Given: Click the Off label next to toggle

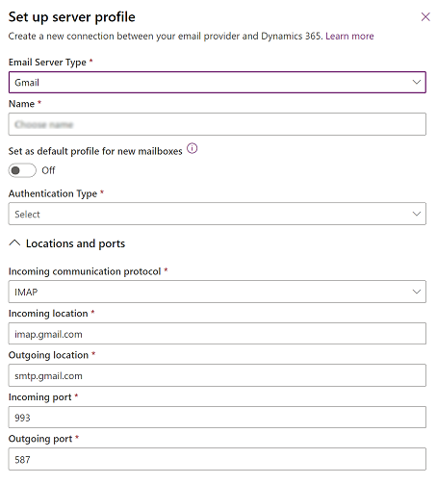Looking at the screenshot, I should tap(48, 170).
